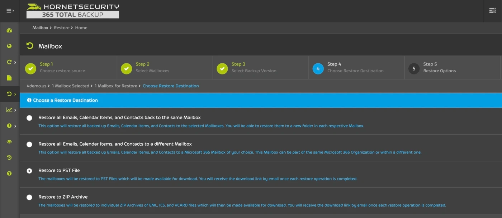
Task: Open the history clock icon in sidebar
Action: pyautogui.click(x=9, y=158)
